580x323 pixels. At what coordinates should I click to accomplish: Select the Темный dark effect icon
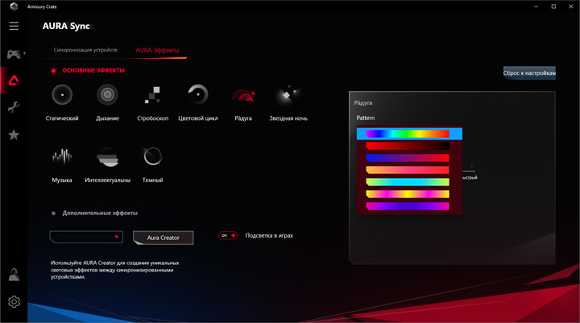152,156
